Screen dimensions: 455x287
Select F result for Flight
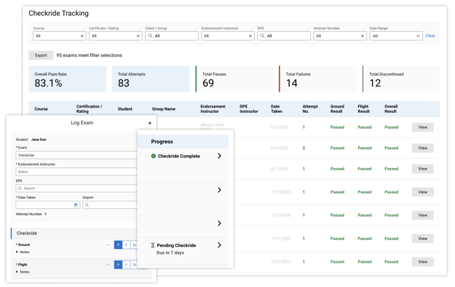(126, 265)
